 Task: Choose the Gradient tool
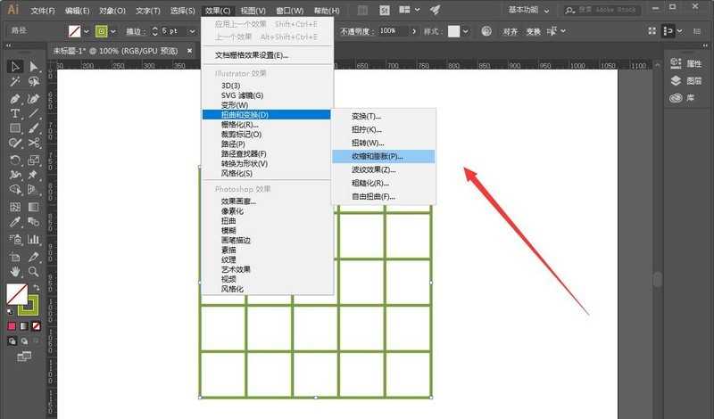[33, 207]
